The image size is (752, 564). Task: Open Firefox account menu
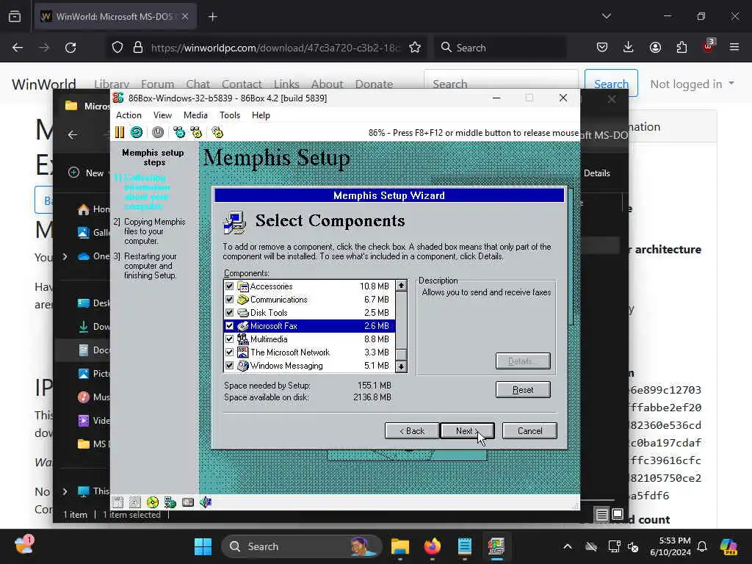tap(655, 48)
